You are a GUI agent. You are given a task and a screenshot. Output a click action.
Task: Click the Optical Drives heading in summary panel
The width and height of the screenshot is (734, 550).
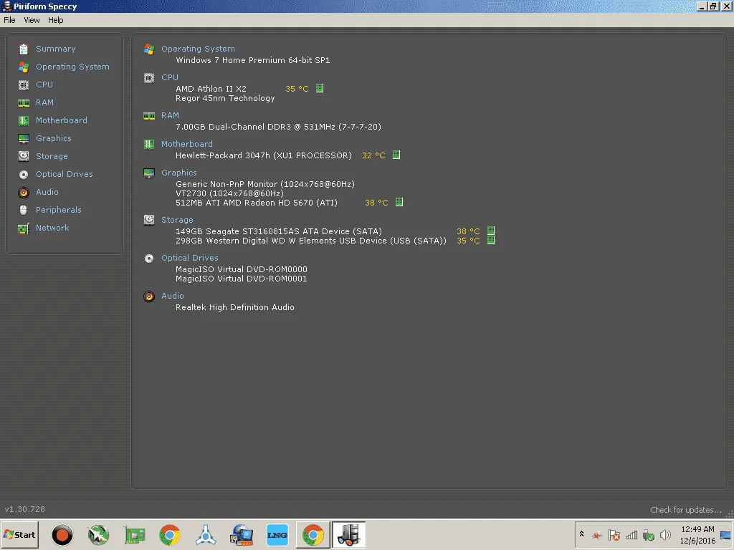click(189, 258)
